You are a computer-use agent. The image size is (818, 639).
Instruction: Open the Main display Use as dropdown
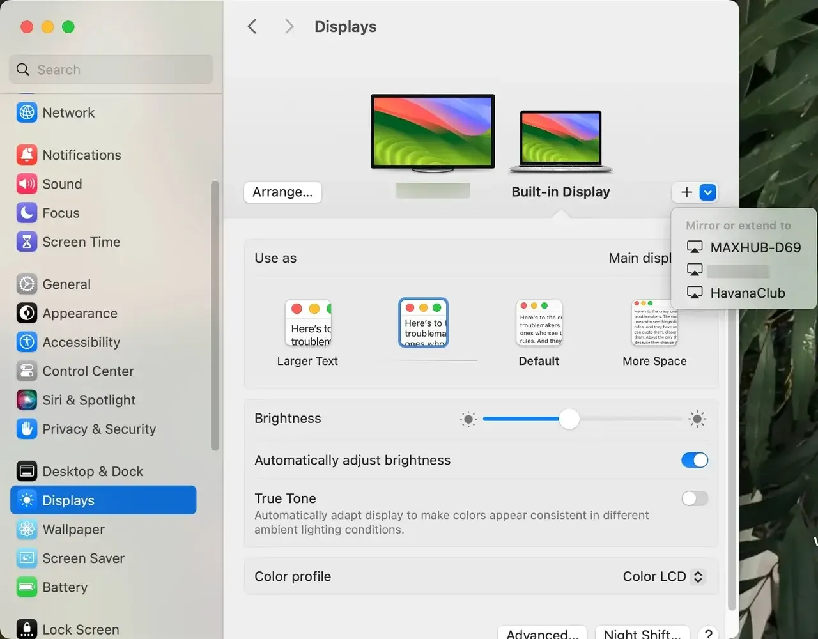pyautogui.click(x=640, y=258)
